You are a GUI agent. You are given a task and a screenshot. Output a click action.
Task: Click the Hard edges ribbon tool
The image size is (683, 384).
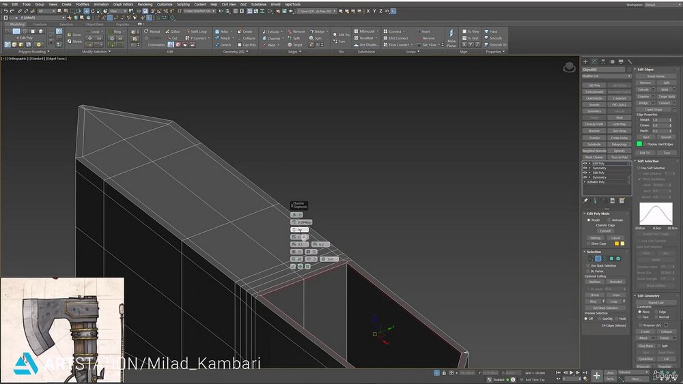tap(490, 31)
